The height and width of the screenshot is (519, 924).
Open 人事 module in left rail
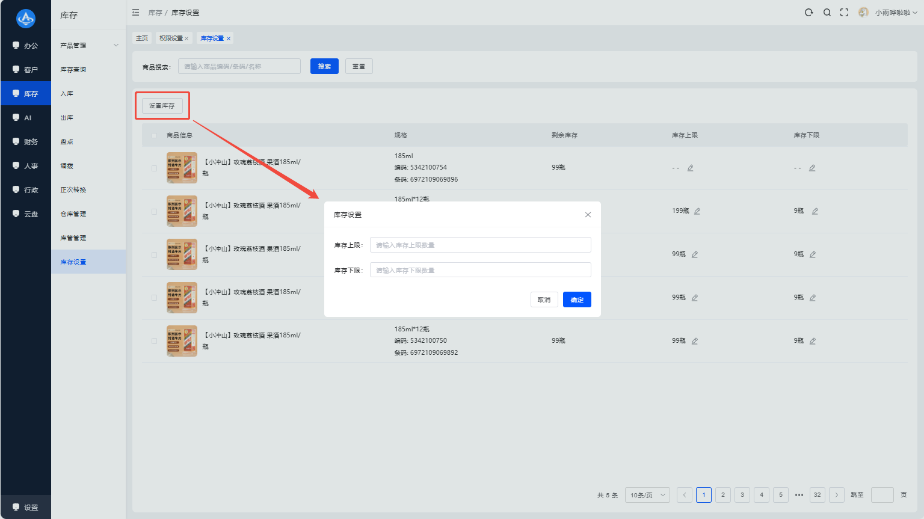[x=25, y=166]
